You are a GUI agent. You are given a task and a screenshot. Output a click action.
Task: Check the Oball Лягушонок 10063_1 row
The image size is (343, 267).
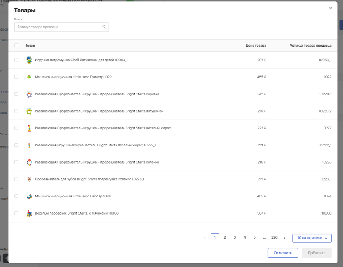point(16,60)
